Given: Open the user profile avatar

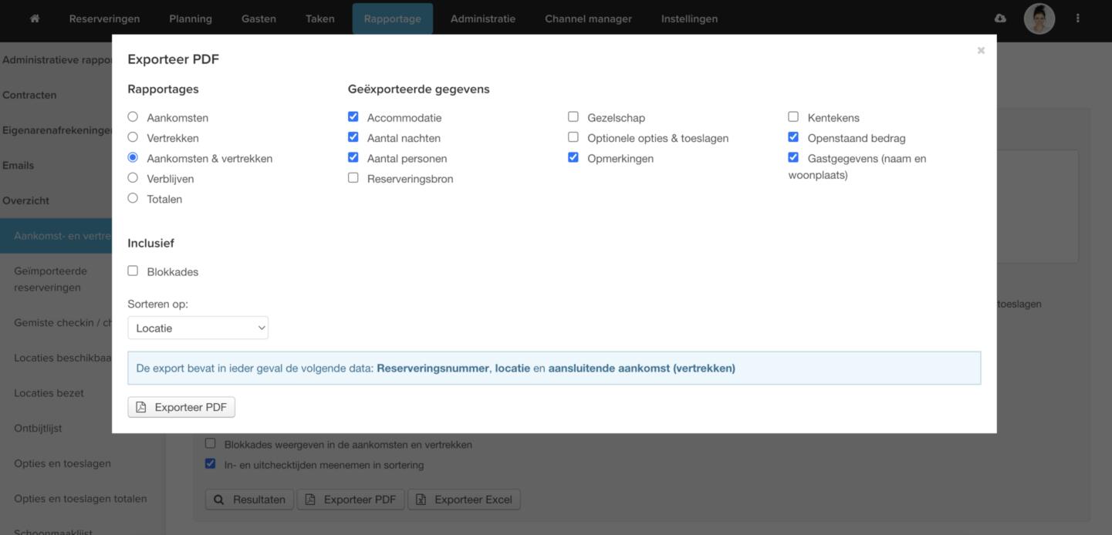Looking at the screenshot, I should [x=1039, y=19].
